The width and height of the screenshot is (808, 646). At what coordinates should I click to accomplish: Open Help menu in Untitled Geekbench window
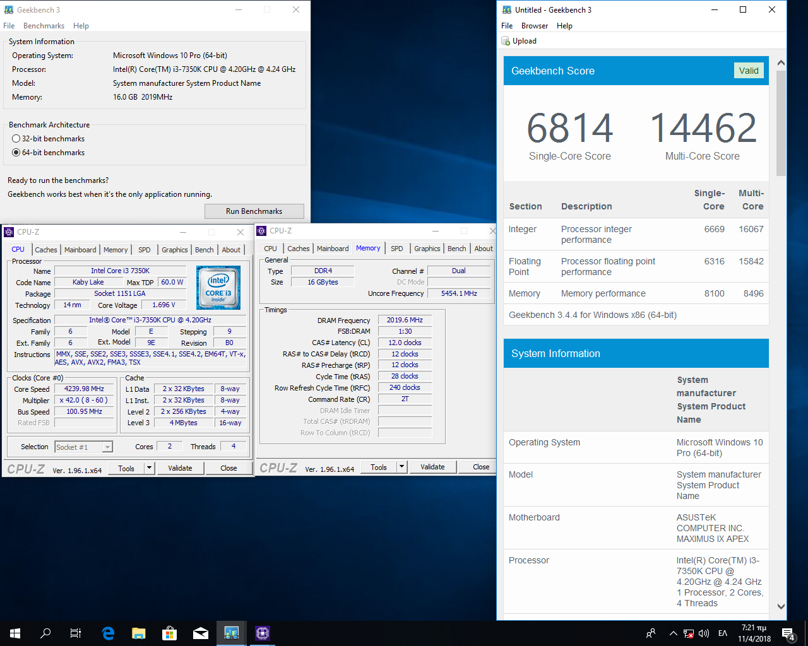[564, 26]
